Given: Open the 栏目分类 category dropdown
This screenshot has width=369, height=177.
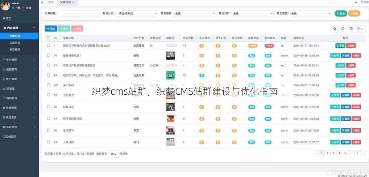Looking at the screenshot, I should tap(137, 14).
